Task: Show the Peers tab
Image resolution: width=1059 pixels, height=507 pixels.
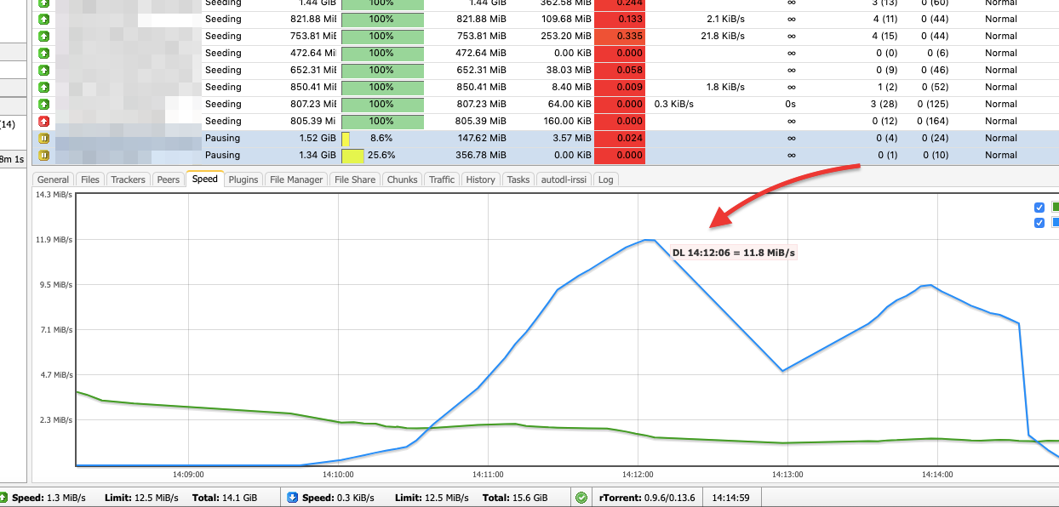Action: (169, 179)
